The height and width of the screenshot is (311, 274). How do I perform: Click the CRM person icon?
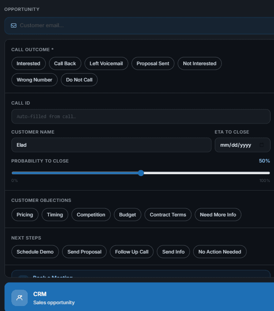coord(20,298)
